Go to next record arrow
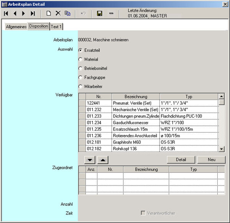230x223 pixels. coord(23,13)
